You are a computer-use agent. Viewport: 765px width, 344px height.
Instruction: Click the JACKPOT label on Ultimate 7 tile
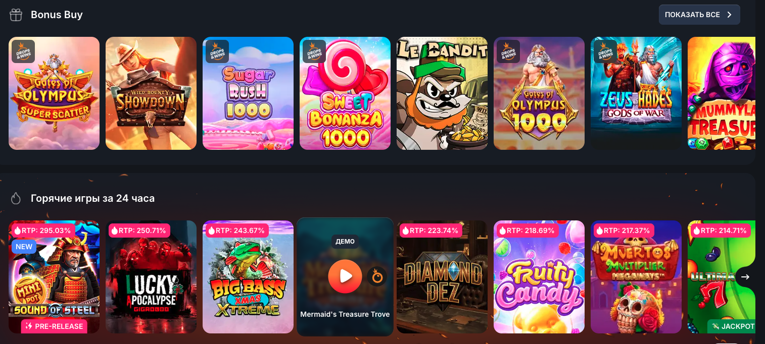coord(732,326)
